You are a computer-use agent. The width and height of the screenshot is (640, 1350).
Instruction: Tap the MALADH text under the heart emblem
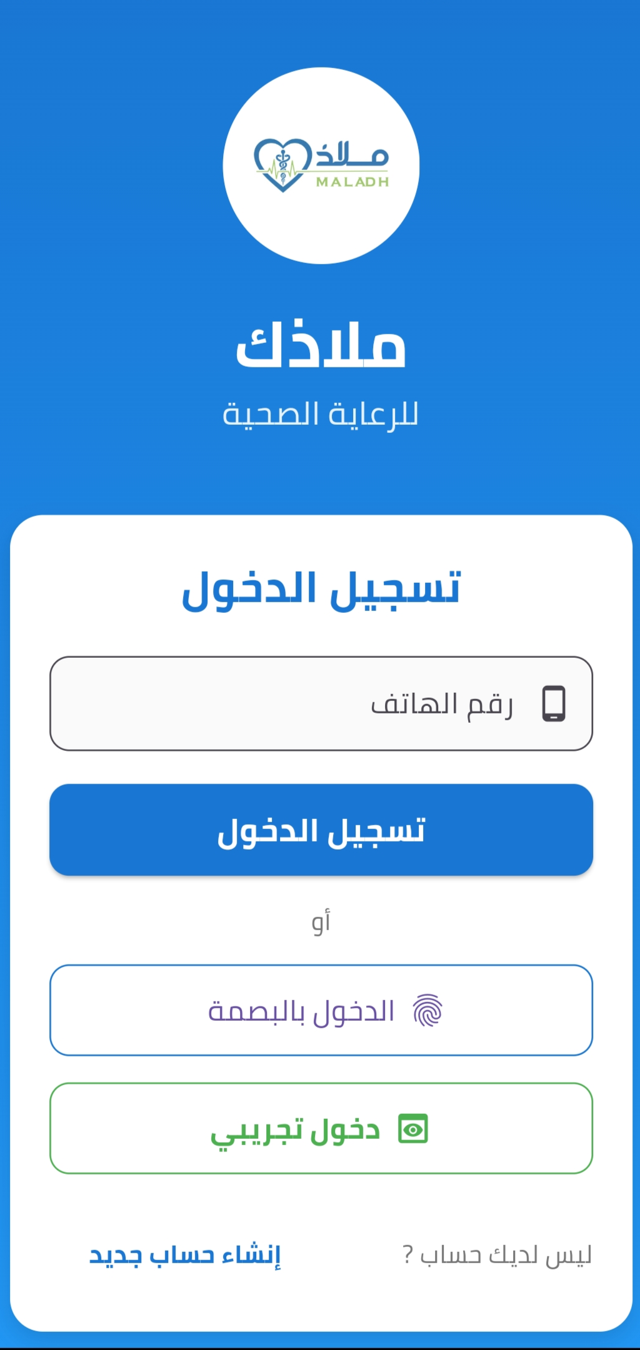[352, 182]
